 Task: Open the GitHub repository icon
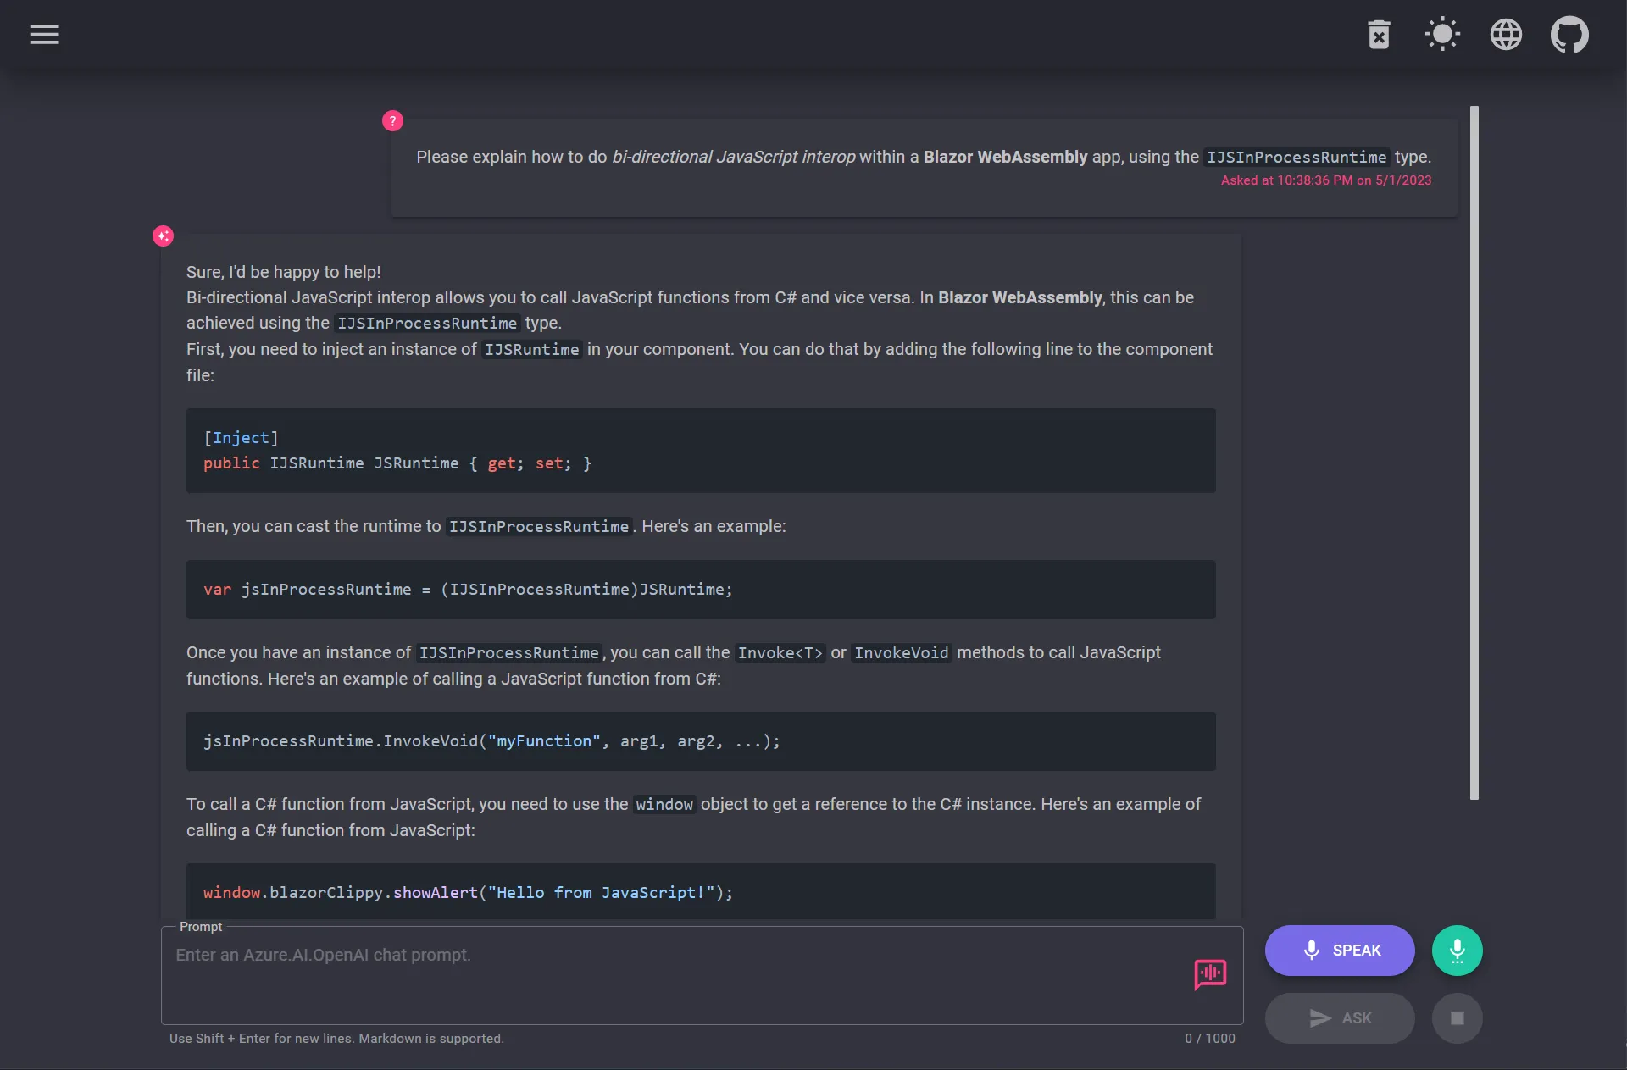click(x=1569, y=34)
